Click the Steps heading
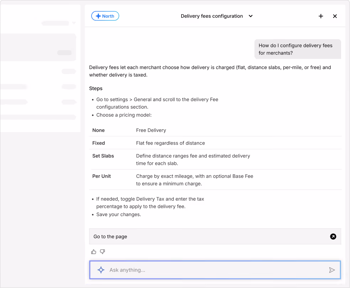This screenshot has height=288, width=350. coord(96,88)
